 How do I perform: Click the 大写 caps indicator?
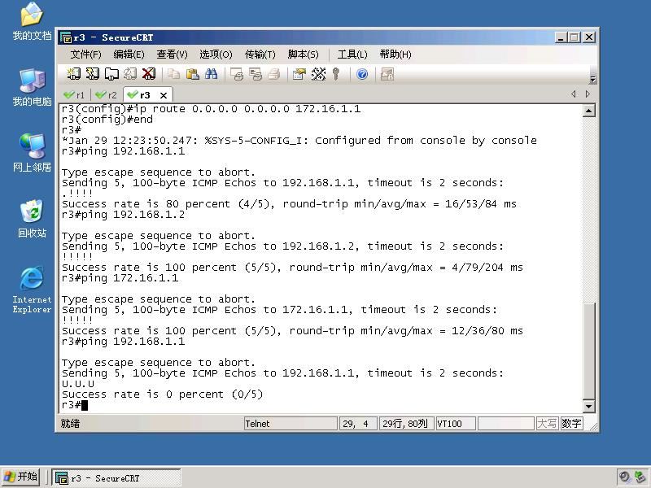click(x=547, y=424)
